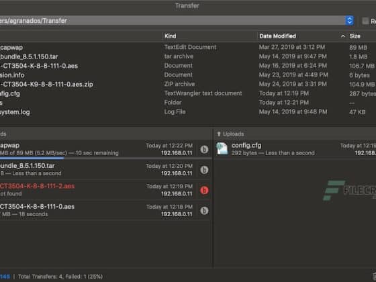The image size is (376, 282).
Task: Click the Folder kind row entry
Action: (x=173, y=102)
